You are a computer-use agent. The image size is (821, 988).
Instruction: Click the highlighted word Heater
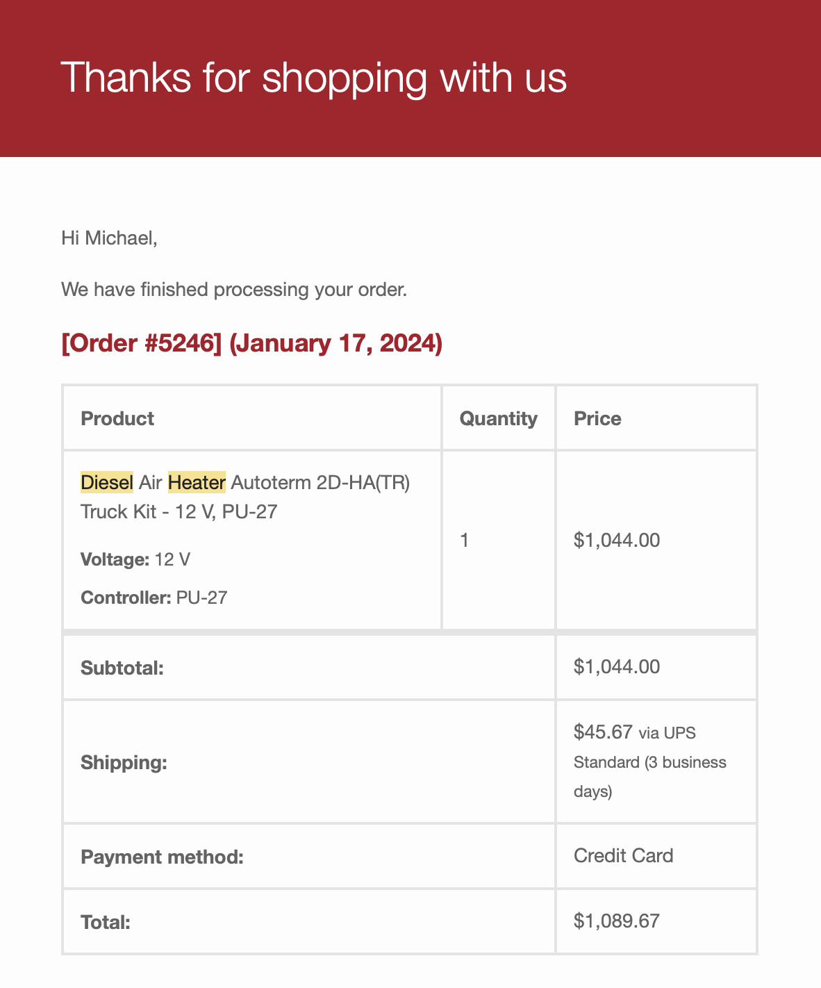(x=197, y=482)
